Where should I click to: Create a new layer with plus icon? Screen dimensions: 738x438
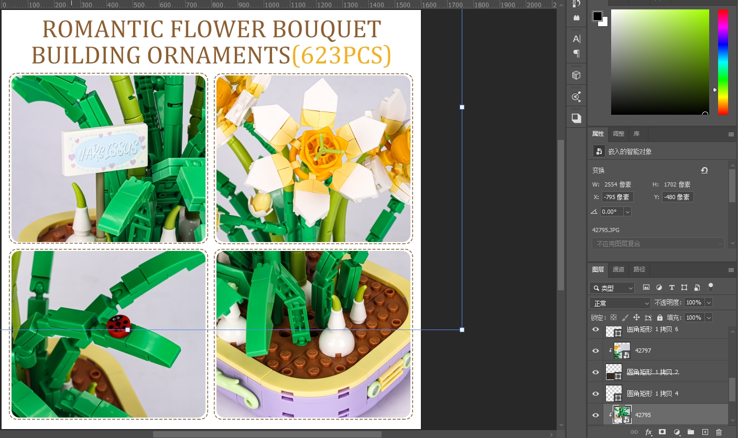705,432
